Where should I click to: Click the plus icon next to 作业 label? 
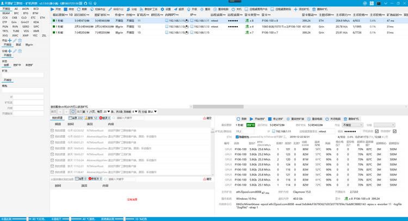(10, 40)
